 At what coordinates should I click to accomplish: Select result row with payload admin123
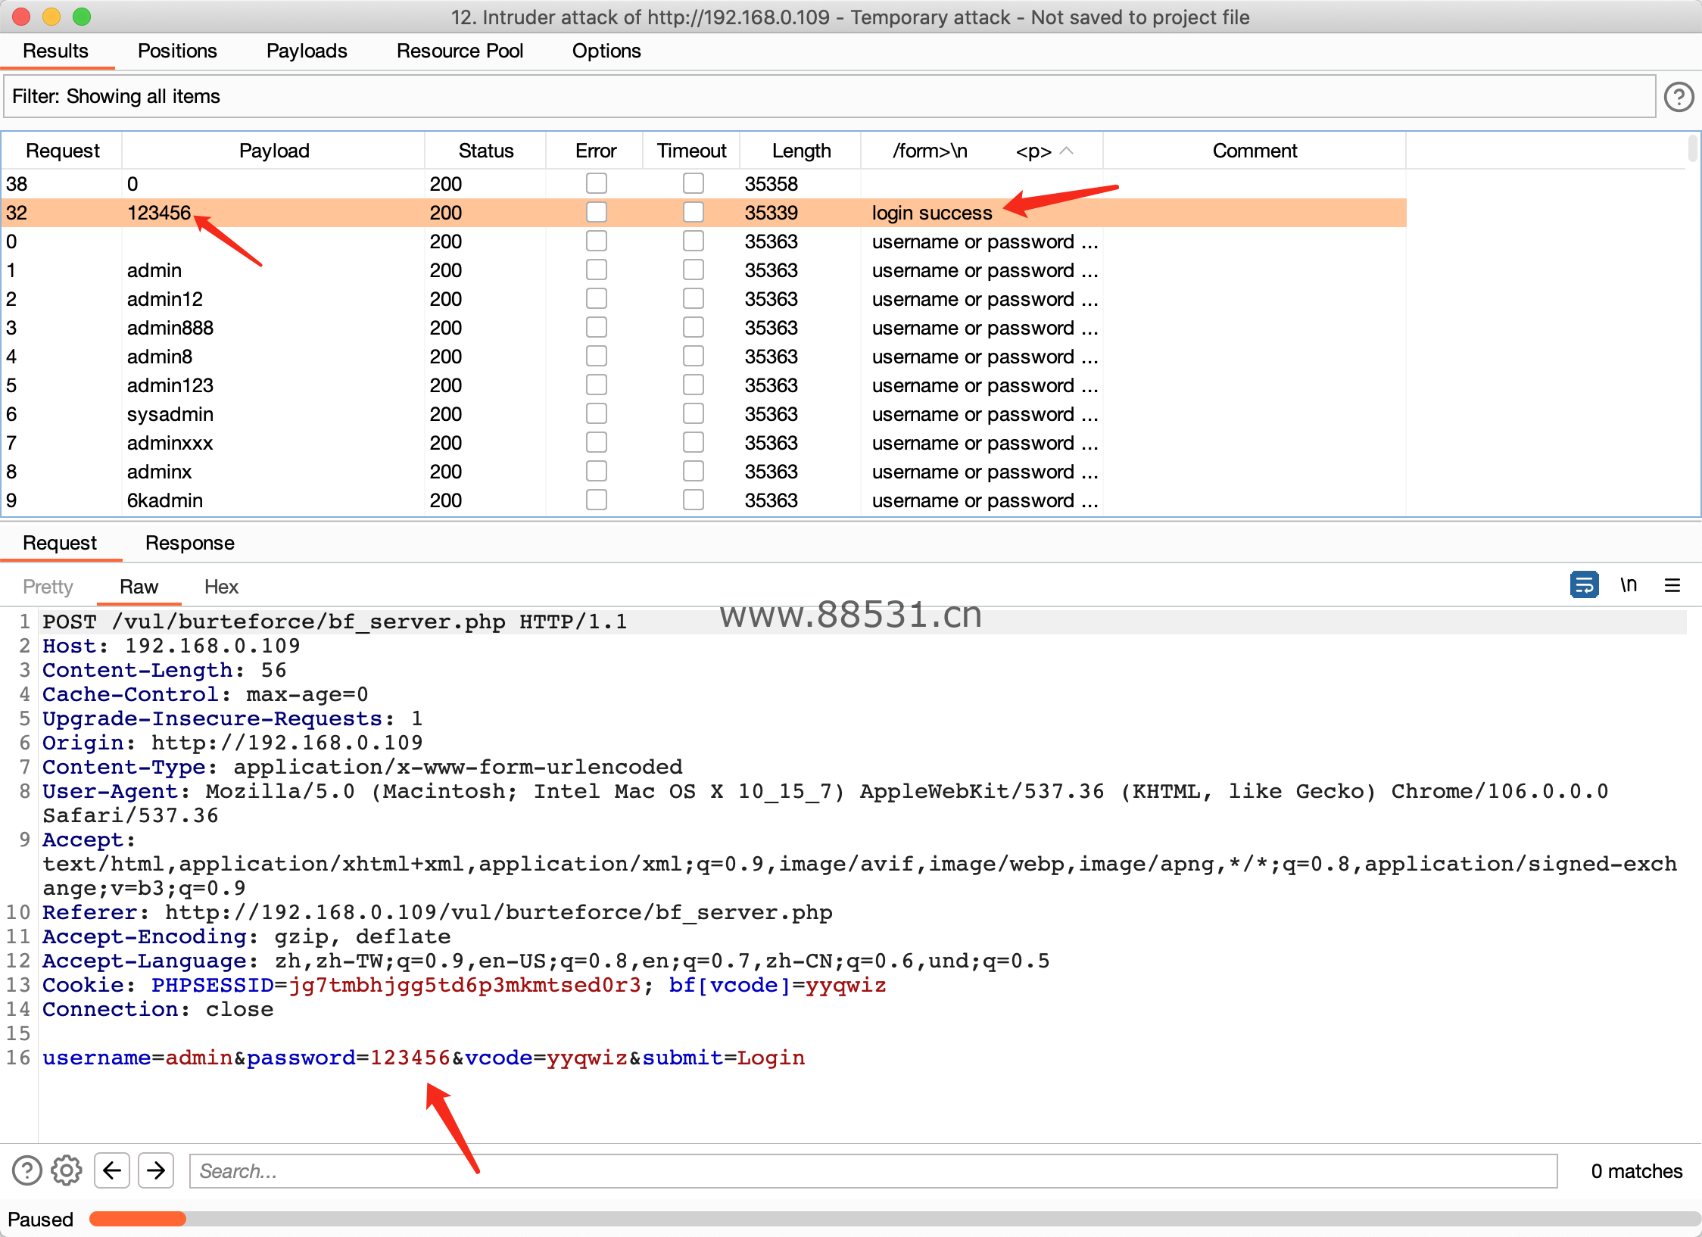point(704,385)
